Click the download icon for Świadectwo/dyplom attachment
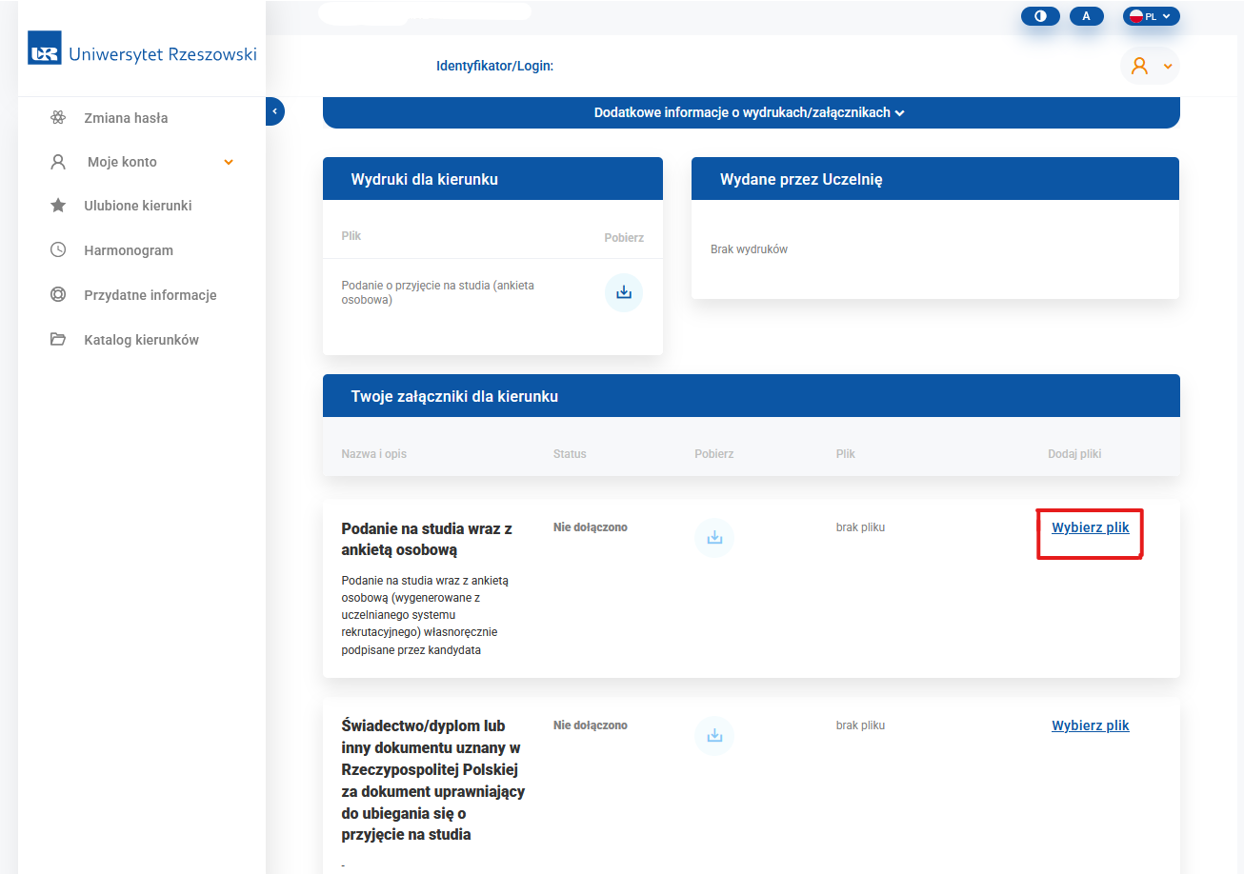 (x=714, y=736)
